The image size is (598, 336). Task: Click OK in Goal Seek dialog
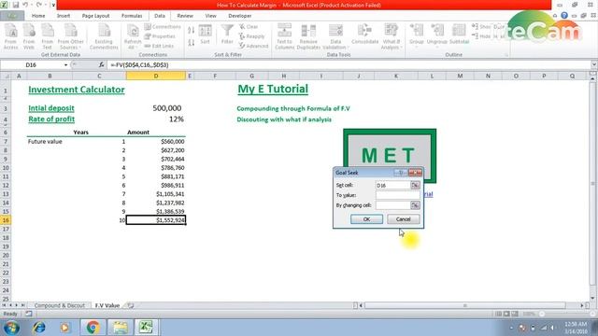tap(366, 219)
